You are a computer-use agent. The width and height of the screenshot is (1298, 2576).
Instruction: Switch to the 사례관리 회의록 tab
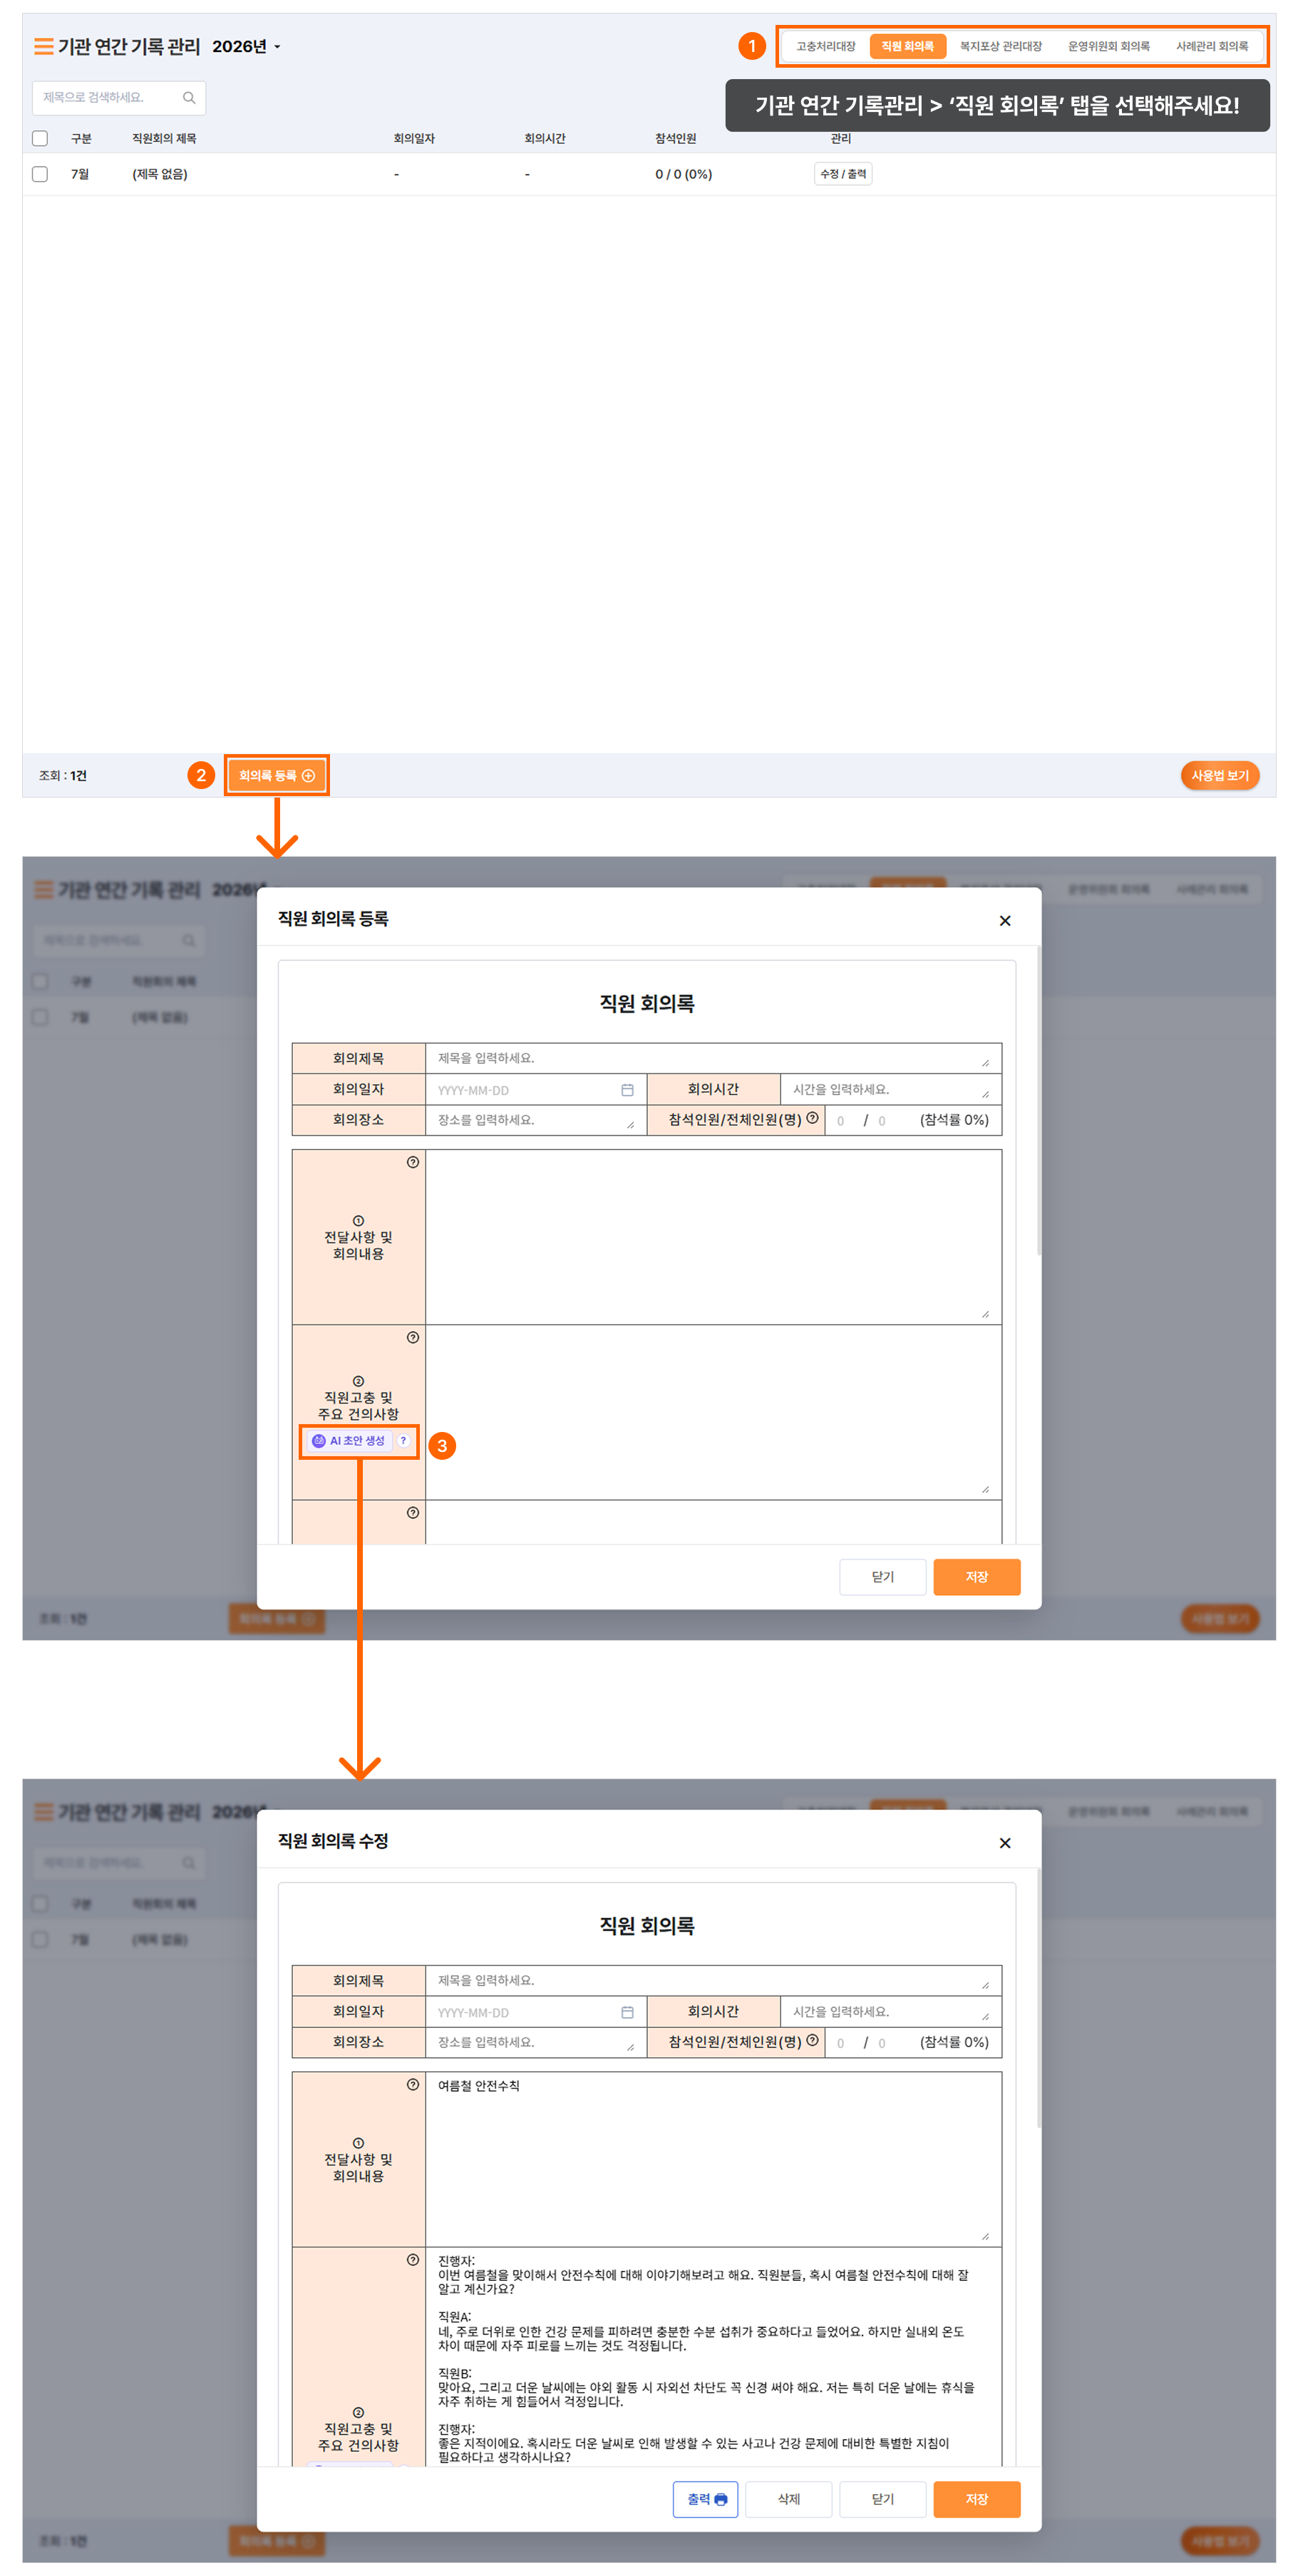1211,46
